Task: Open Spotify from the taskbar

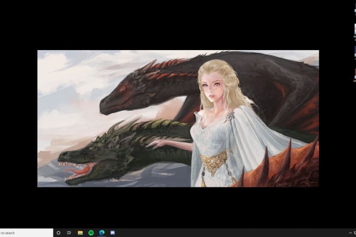Action: click(91, 233)
